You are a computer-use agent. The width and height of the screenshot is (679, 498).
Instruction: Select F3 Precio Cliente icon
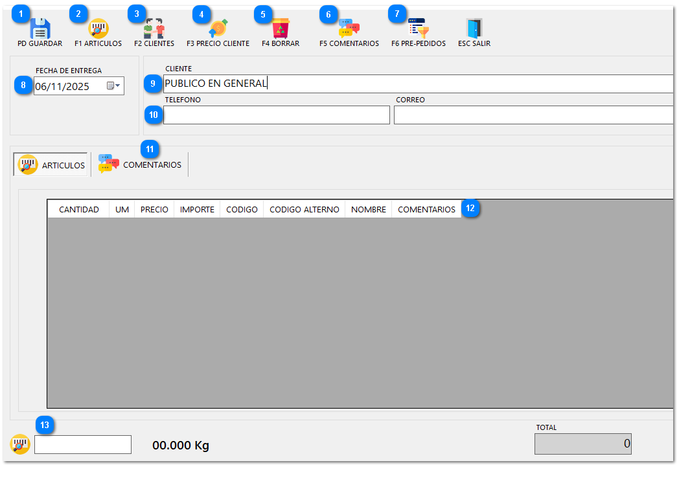click(218, 29)
